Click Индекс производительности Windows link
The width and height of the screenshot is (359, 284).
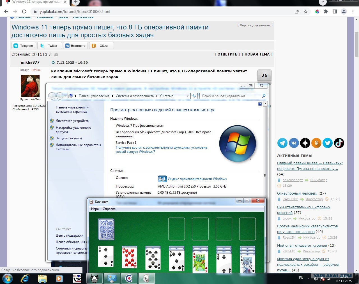(197, 179)
